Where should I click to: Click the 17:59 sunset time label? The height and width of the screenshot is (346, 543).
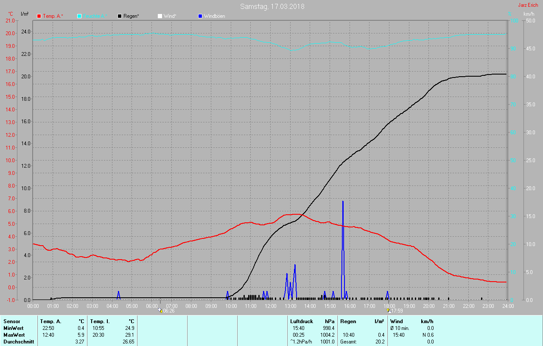click(x=397, y=311)
